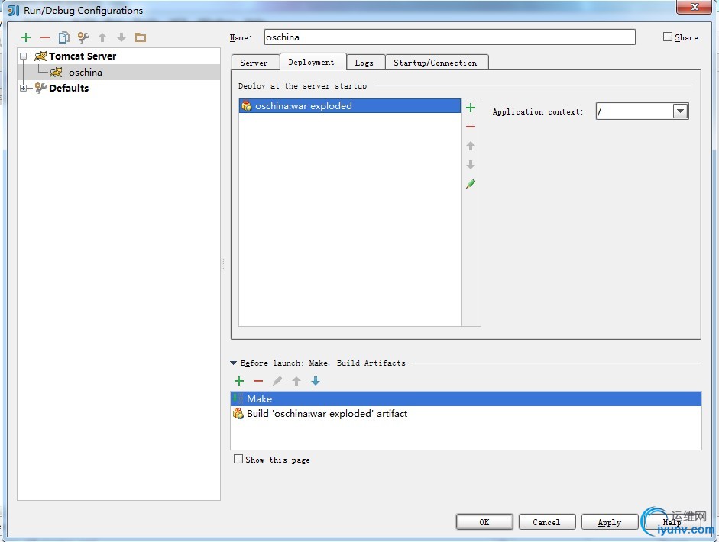Edit the selected before launch task

[x=277, y=381]
